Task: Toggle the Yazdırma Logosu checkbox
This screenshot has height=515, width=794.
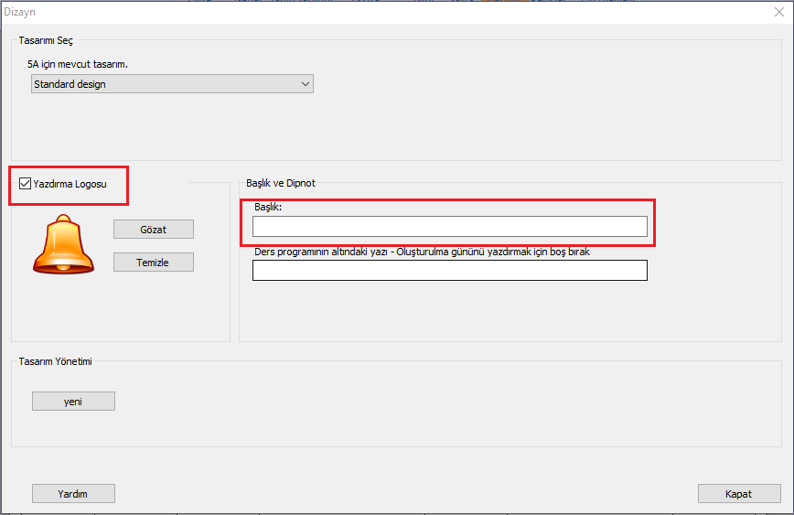Action: (x=25, y=183)
